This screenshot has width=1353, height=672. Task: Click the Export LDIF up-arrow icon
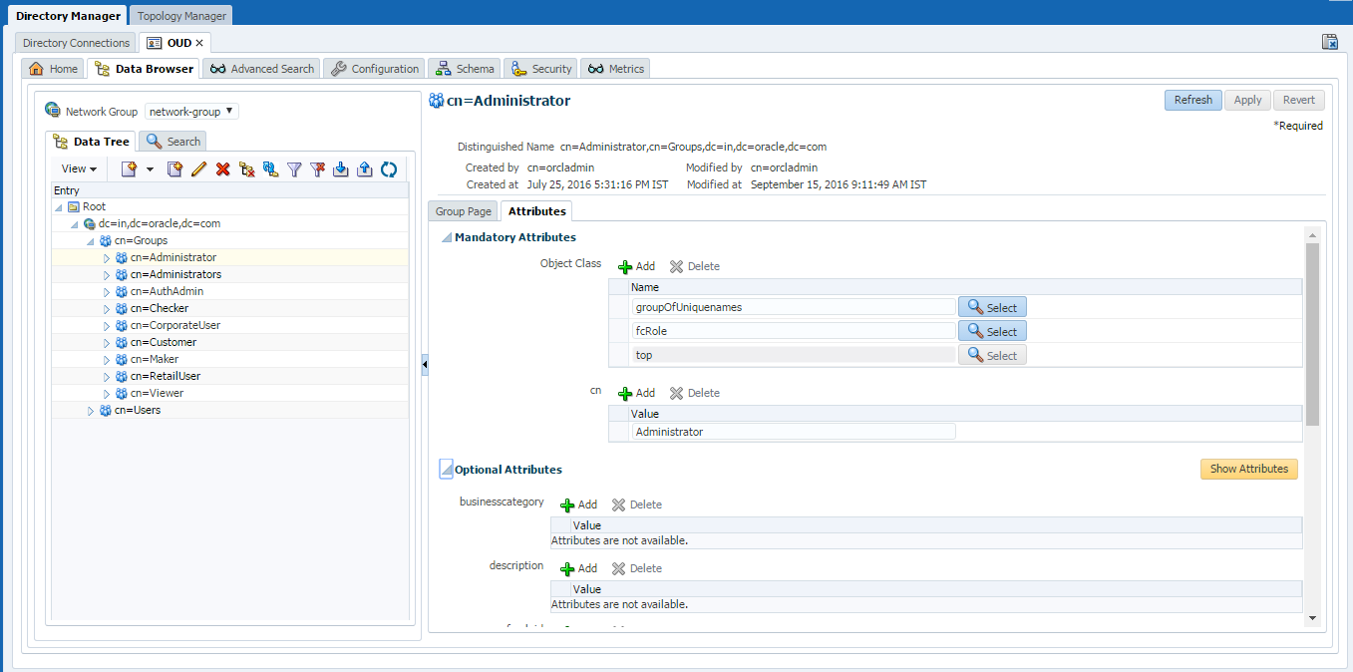click(x=365, y=169)
